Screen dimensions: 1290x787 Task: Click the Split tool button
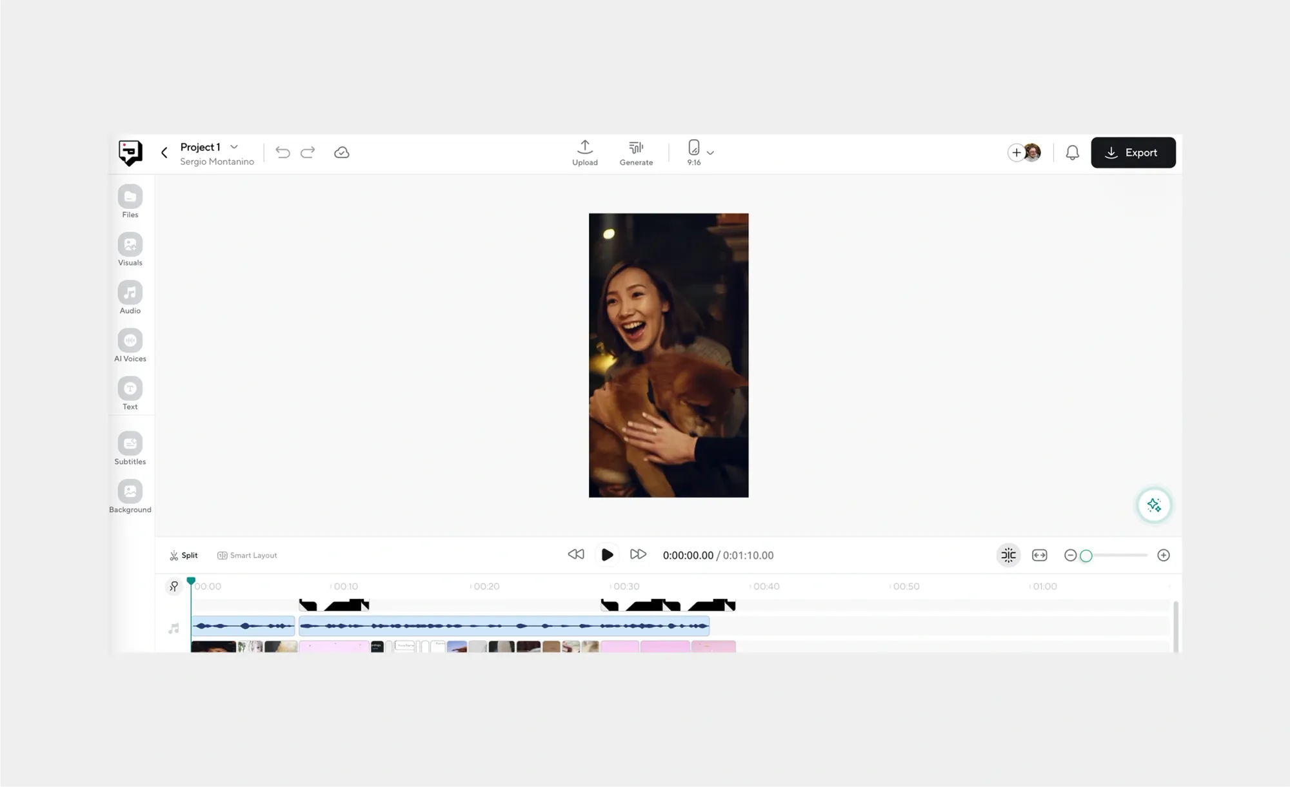[x=184, y=555]
